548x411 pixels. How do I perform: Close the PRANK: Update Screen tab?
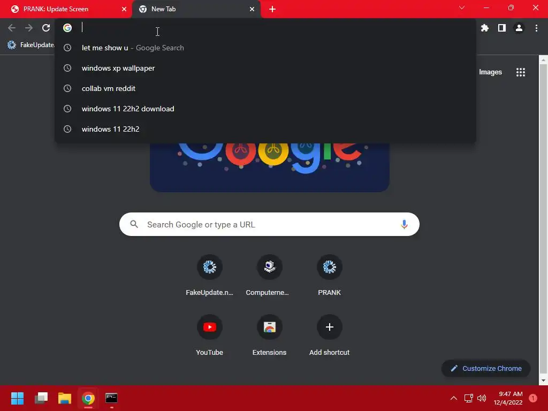(124, 9)
